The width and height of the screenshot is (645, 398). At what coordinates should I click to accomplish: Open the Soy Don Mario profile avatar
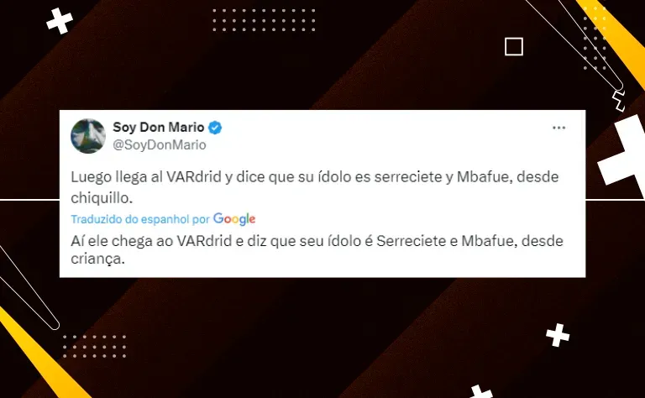pyautogui.click(x=88, y=136)
